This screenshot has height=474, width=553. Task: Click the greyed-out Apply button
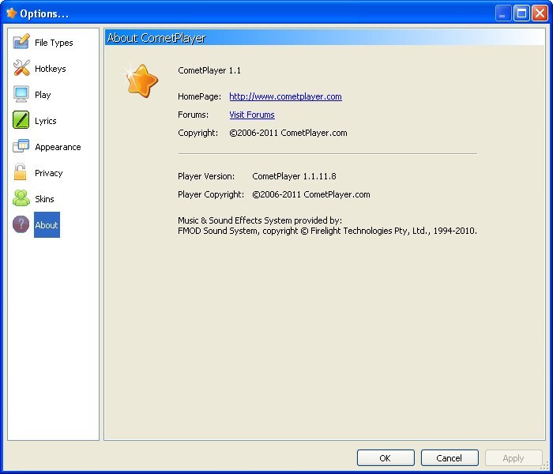(513, 457)
